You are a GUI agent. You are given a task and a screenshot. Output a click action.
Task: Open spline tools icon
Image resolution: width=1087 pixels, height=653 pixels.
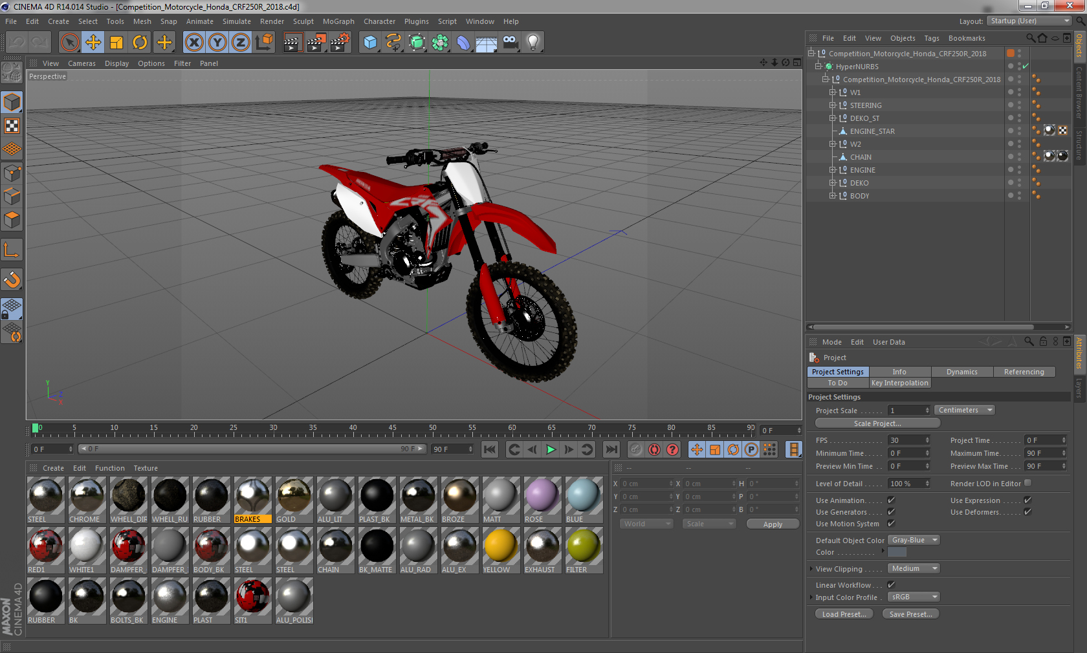click(393, 43)
